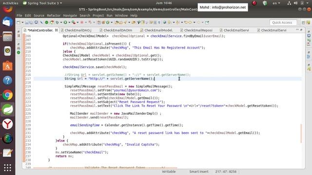Open the Files manager dock icon
The width and height of the screenshot is (312, 175).
8,36
